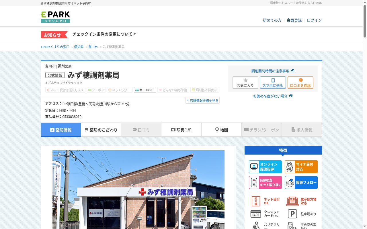This screenshot has width=367, height=229.
Task: Click the クレジットカードOK card icon
Action: click(256, 214)
